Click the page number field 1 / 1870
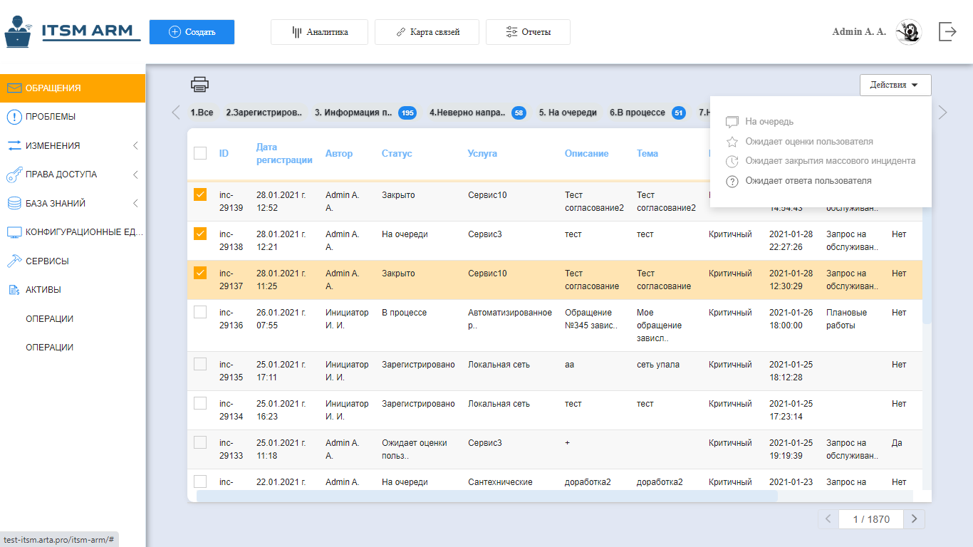The height and width of the screenshot is (547, 973). click(x=871, y=519)
